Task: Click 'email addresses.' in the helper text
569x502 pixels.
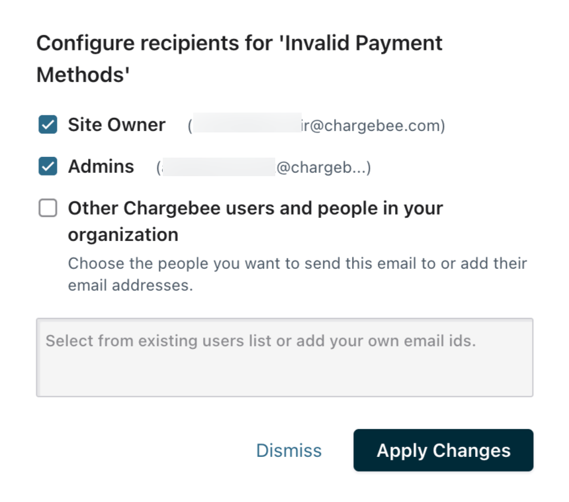Action: (x=130, y=286)
